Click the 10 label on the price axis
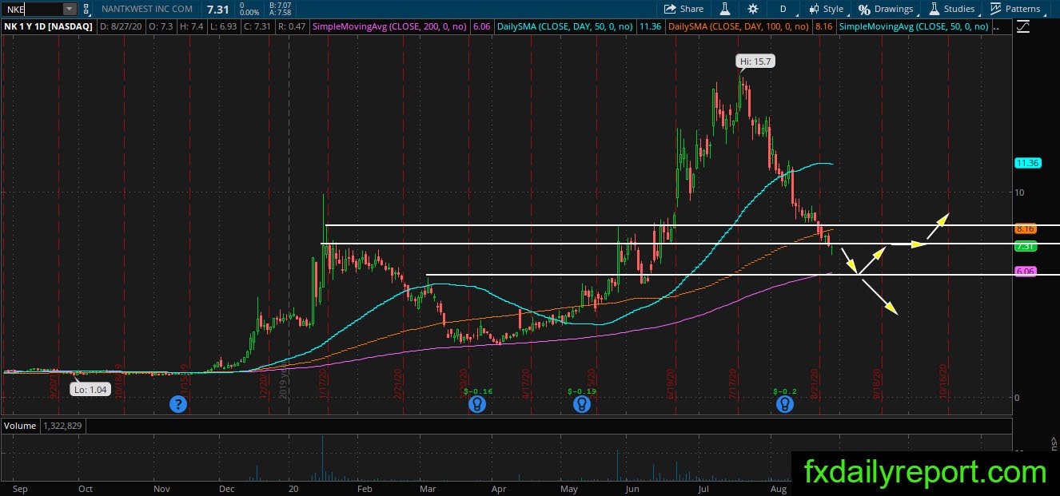The width and height of the screenshot is (1060, 496). click(1019, 192)
